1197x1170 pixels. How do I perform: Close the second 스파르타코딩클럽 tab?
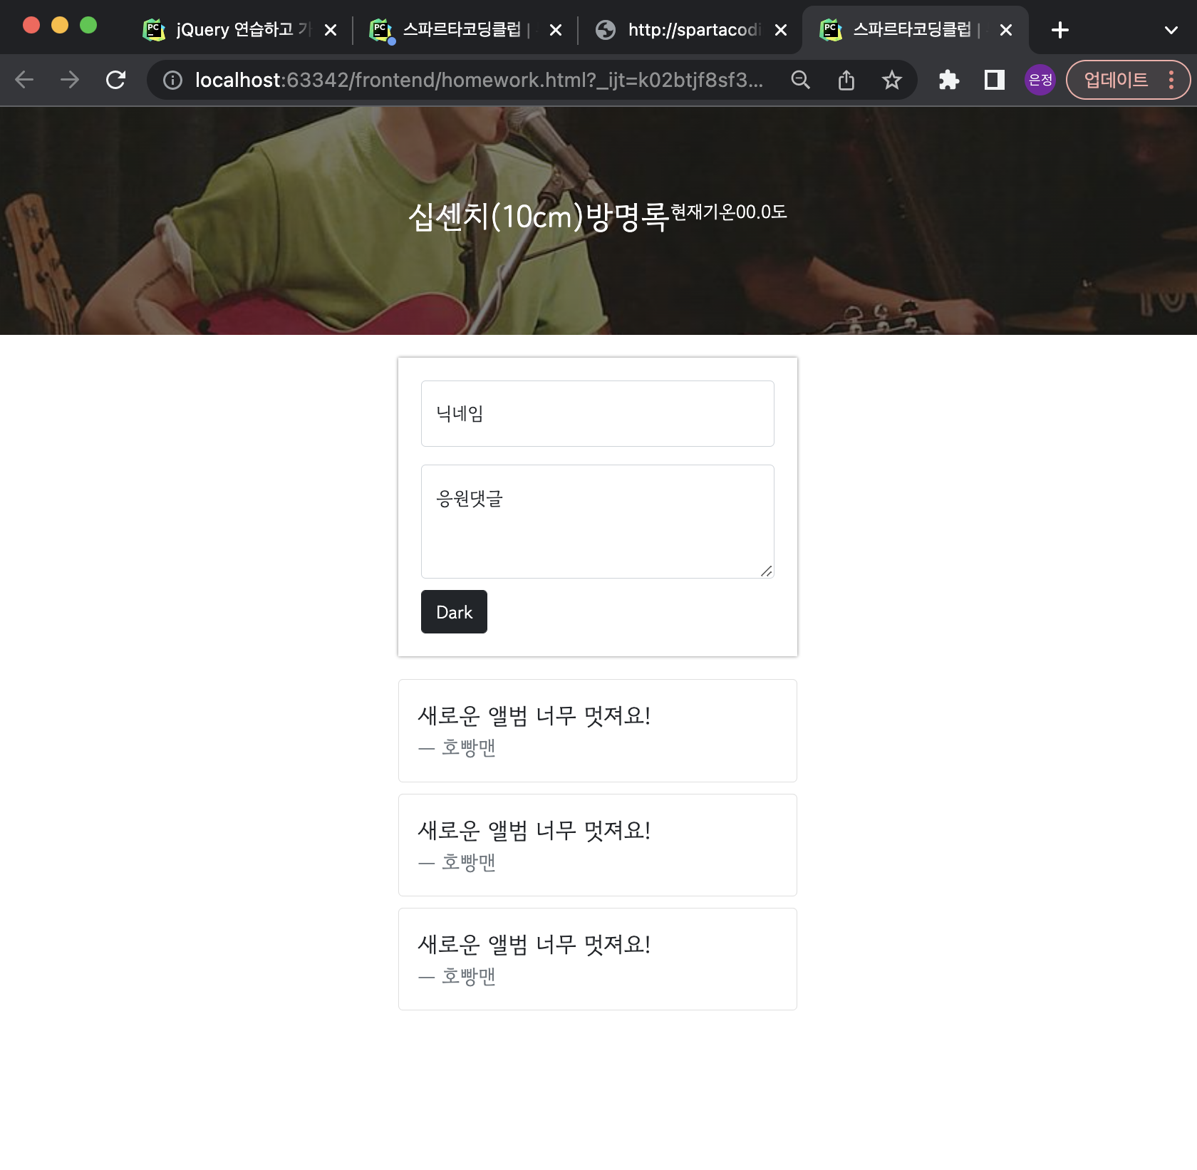[556, 30]
